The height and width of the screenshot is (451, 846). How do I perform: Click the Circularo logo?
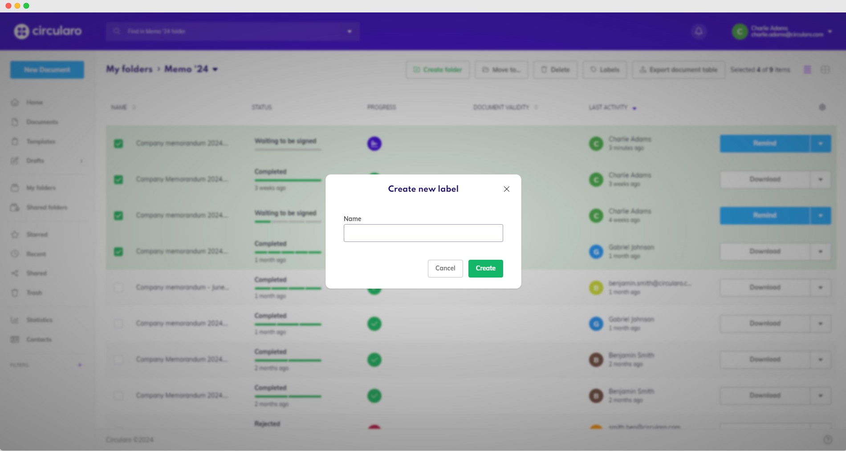[x=48, y=31]
